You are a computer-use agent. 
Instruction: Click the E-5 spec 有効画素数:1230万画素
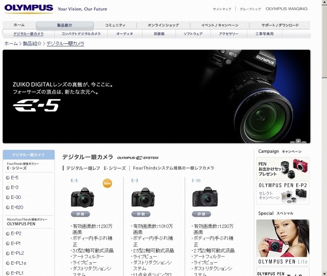tap(92, 229)
